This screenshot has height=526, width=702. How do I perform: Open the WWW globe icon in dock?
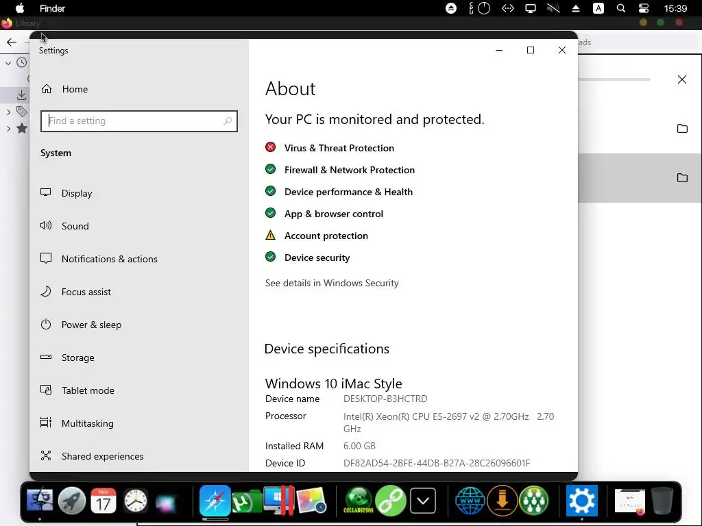coord(470,500)
